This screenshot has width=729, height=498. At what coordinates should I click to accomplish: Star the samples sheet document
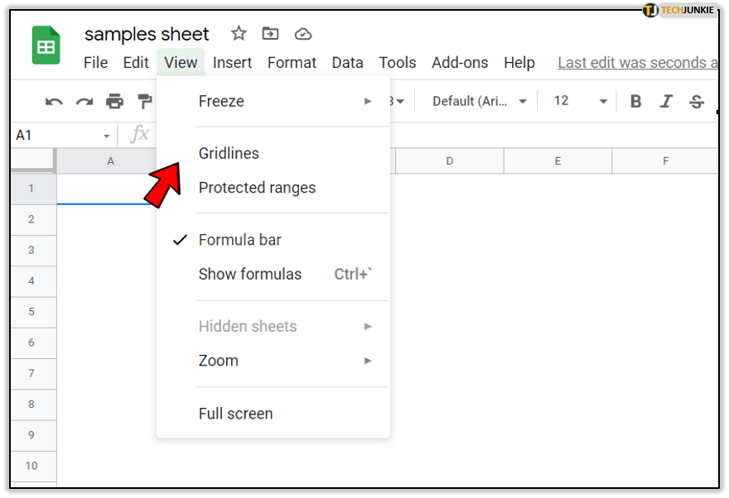pos(239,34)
